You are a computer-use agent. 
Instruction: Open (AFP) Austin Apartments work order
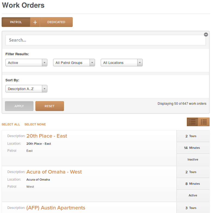click(56, 208)
